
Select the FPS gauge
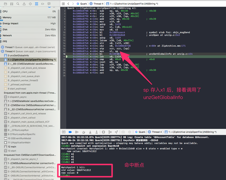[x=28, y=42]
